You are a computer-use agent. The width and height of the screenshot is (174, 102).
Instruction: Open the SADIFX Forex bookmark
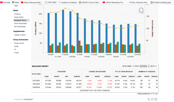(x=89, y=2)
